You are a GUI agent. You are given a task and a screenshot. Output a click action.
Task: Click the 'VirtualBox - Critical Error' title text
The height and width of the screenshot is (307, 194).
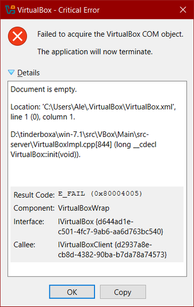point(58,10)
